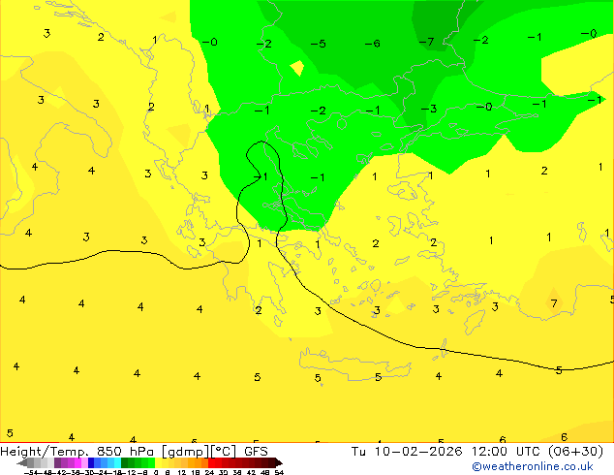Select the dark green legend swatch
The height and width of the screenshot is (475, 614).
(x=125, y=462)
